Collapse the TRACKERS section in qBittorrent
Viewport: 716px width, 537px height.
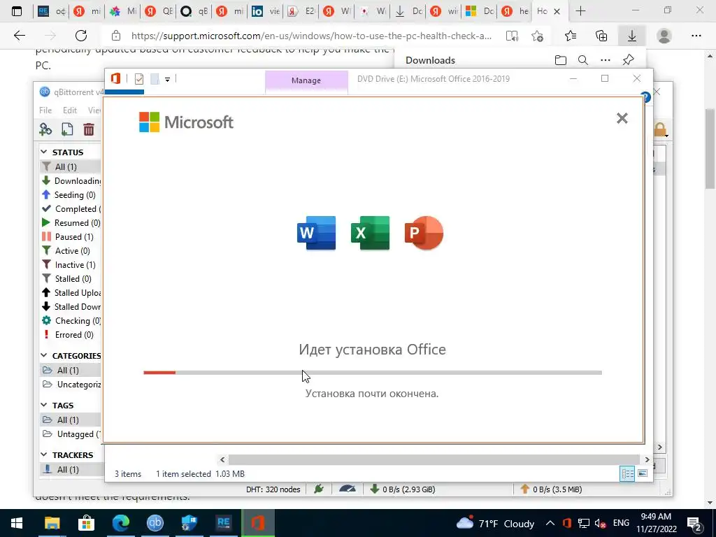(44, 454)
